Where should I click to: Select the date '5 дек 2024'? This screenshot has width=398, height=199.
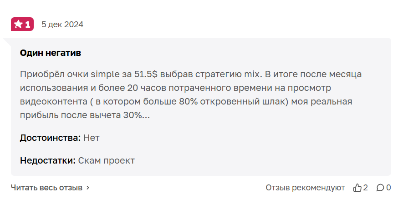point(62,24)
